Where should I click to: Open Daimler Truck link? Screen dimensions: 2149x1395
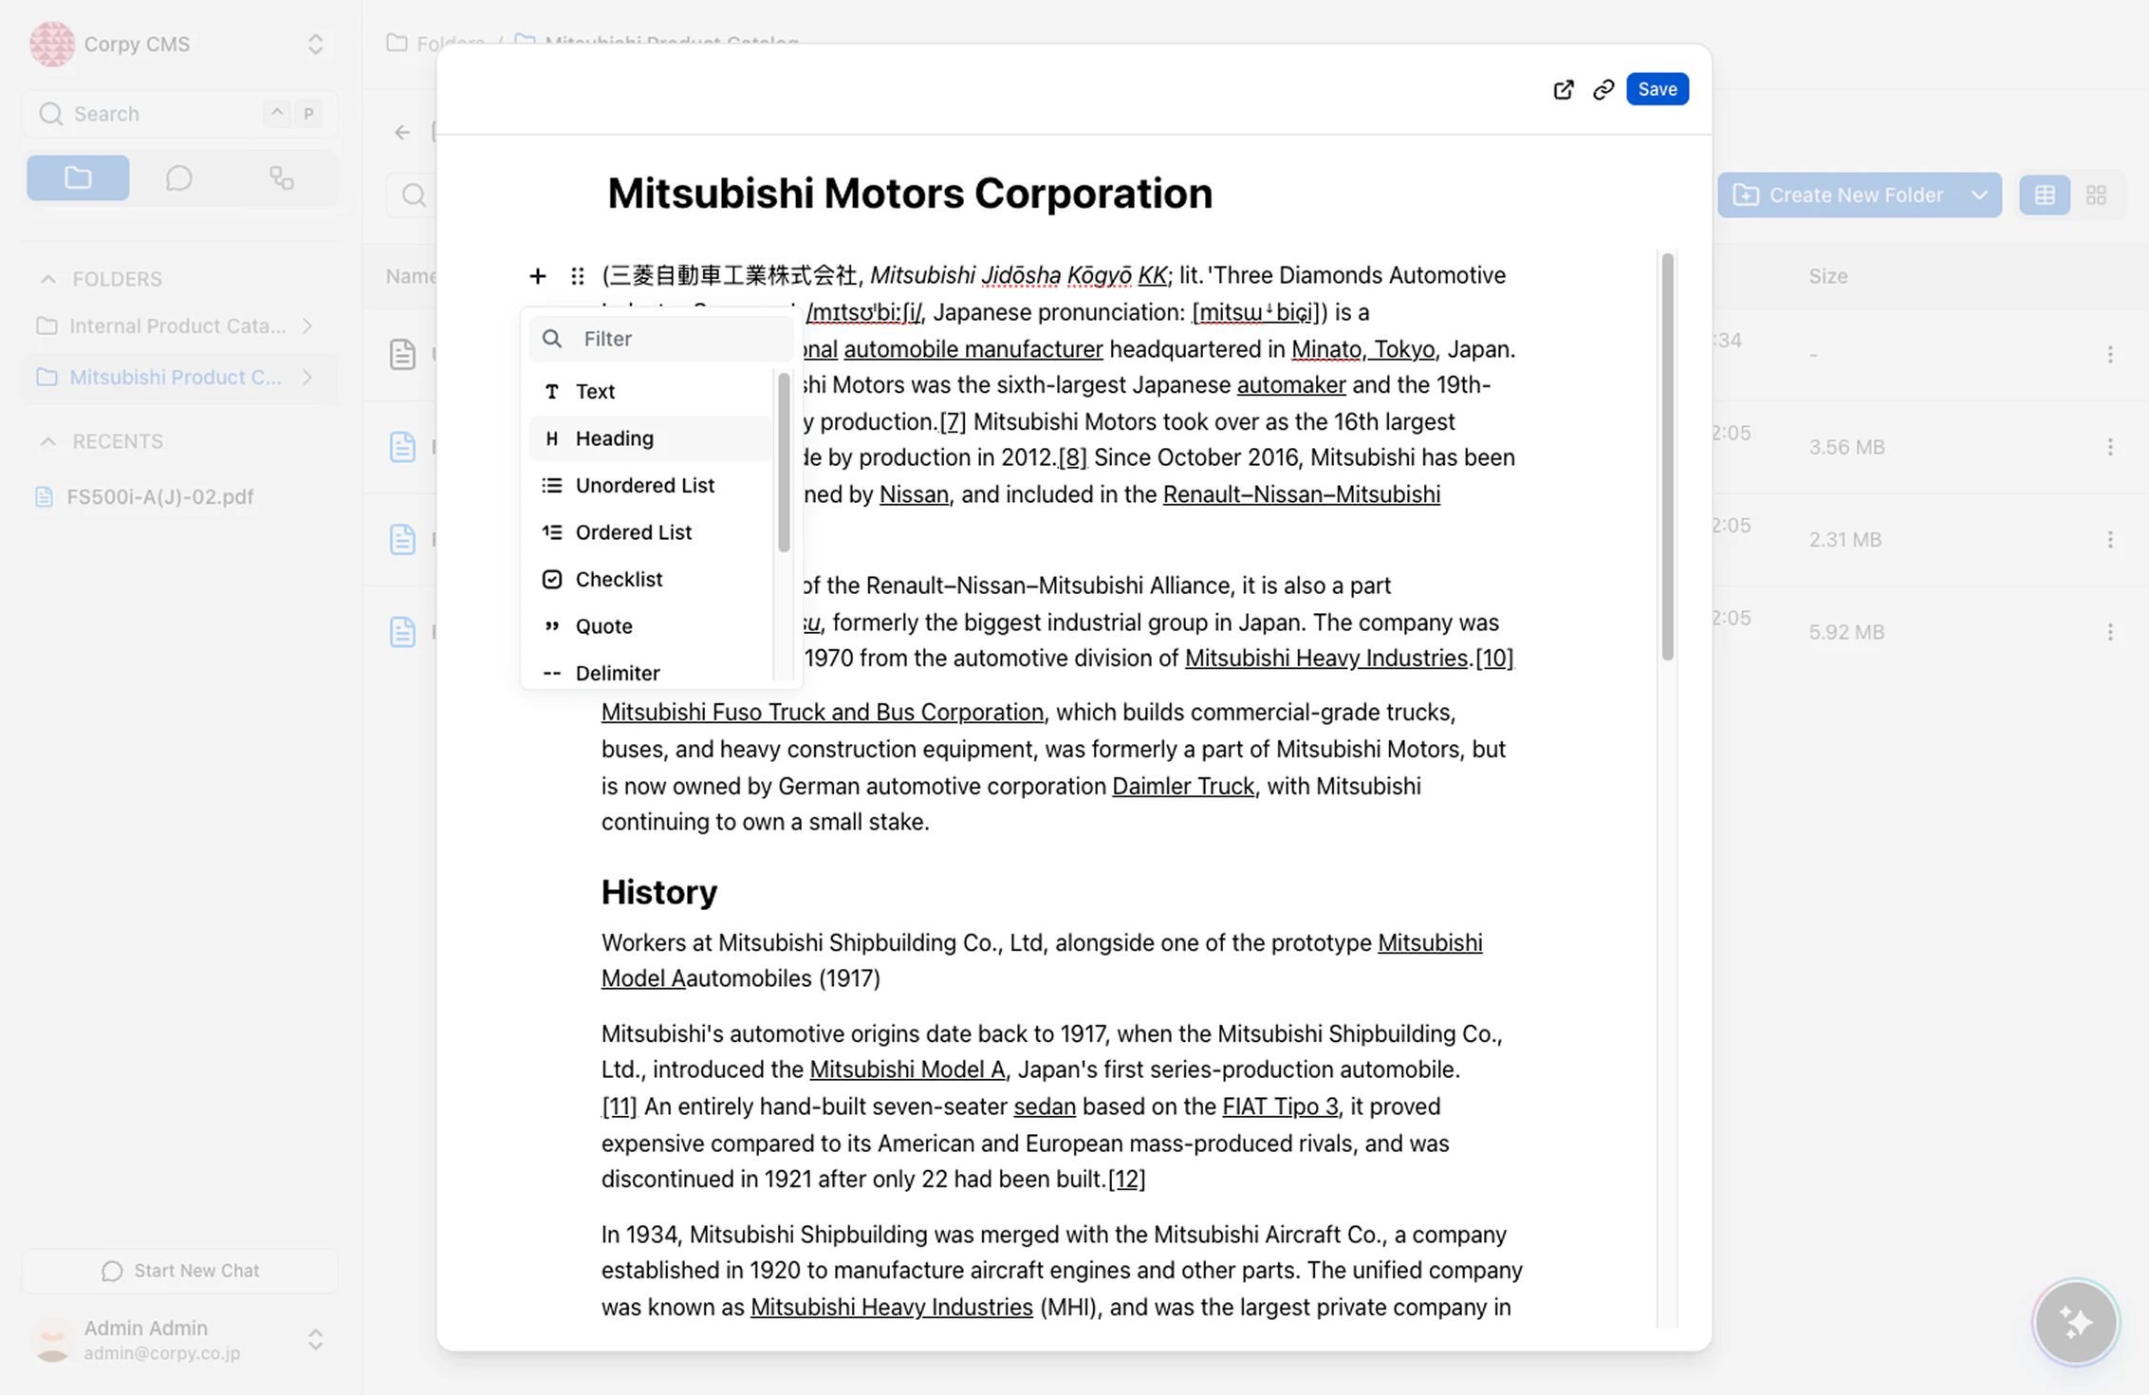[1182, 787]
